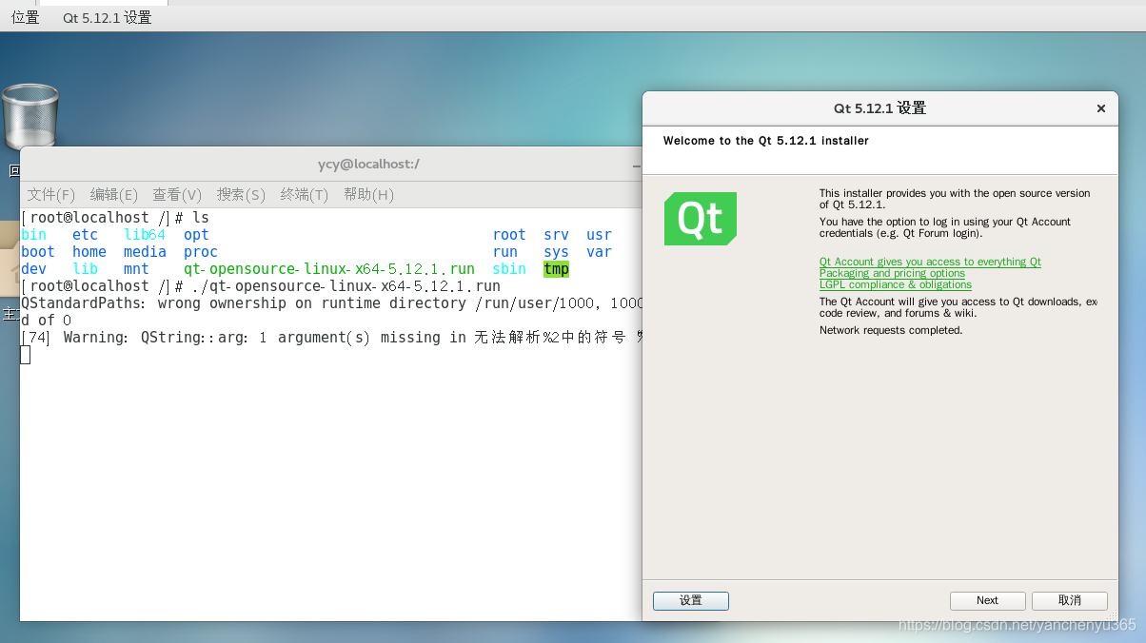Open the 文件(F) menu in the terminal
The height and width of the screenshot is (643, 1146).
click(50, 194)
